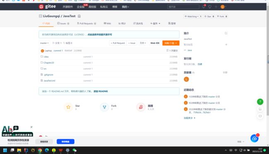Click 博客 in top navigation
Viewport: 269px width, 154px height.
tap(115, 7)
